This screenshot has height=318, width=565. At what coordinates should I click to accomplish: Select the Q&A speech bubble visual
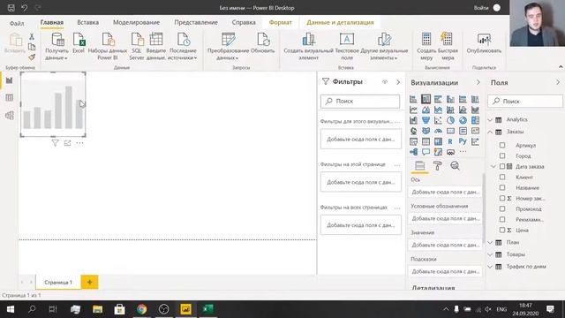coord(426,152)
